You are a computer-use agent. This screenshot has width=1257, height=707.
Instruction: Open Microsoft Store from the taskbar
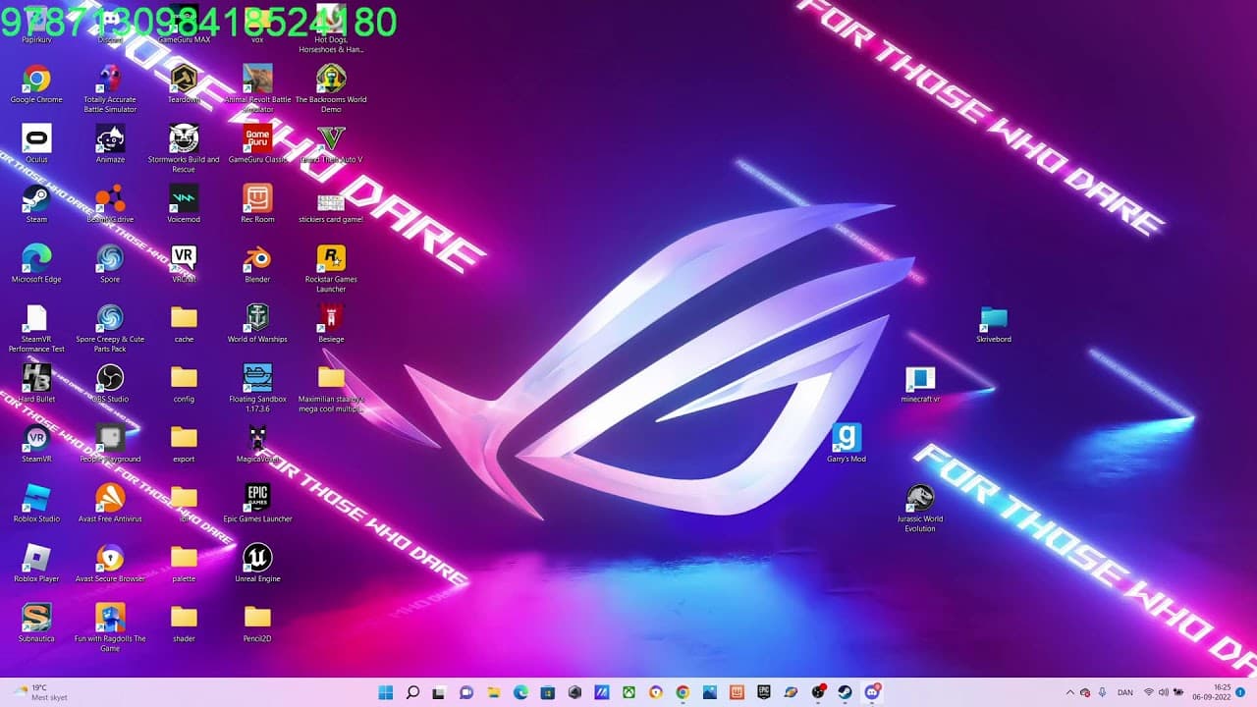tap(548, 692)
